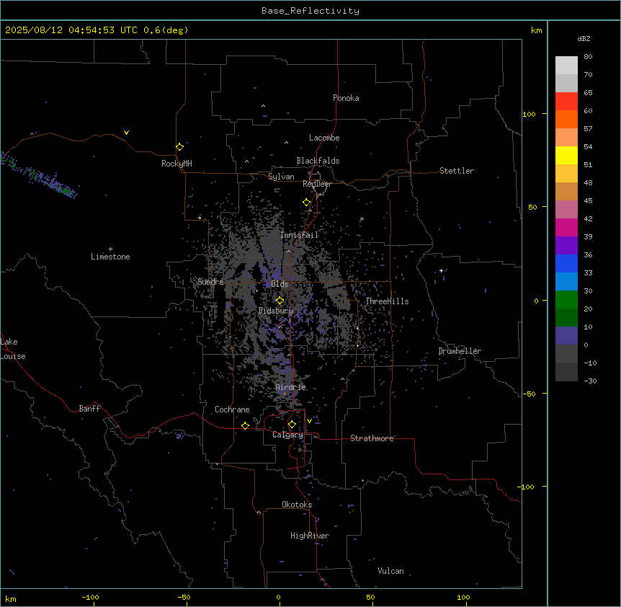The height and width of the screenshot is (607, 621).
Task: Click the caret marker north of Sylvan
Action: coord(246,161)
